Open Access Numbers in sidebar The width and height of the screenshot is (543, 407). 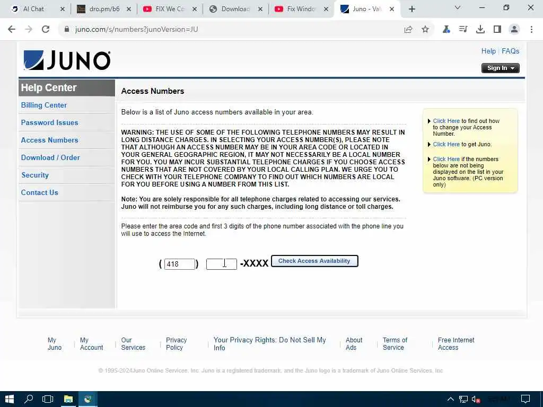(x=49, y=140)
